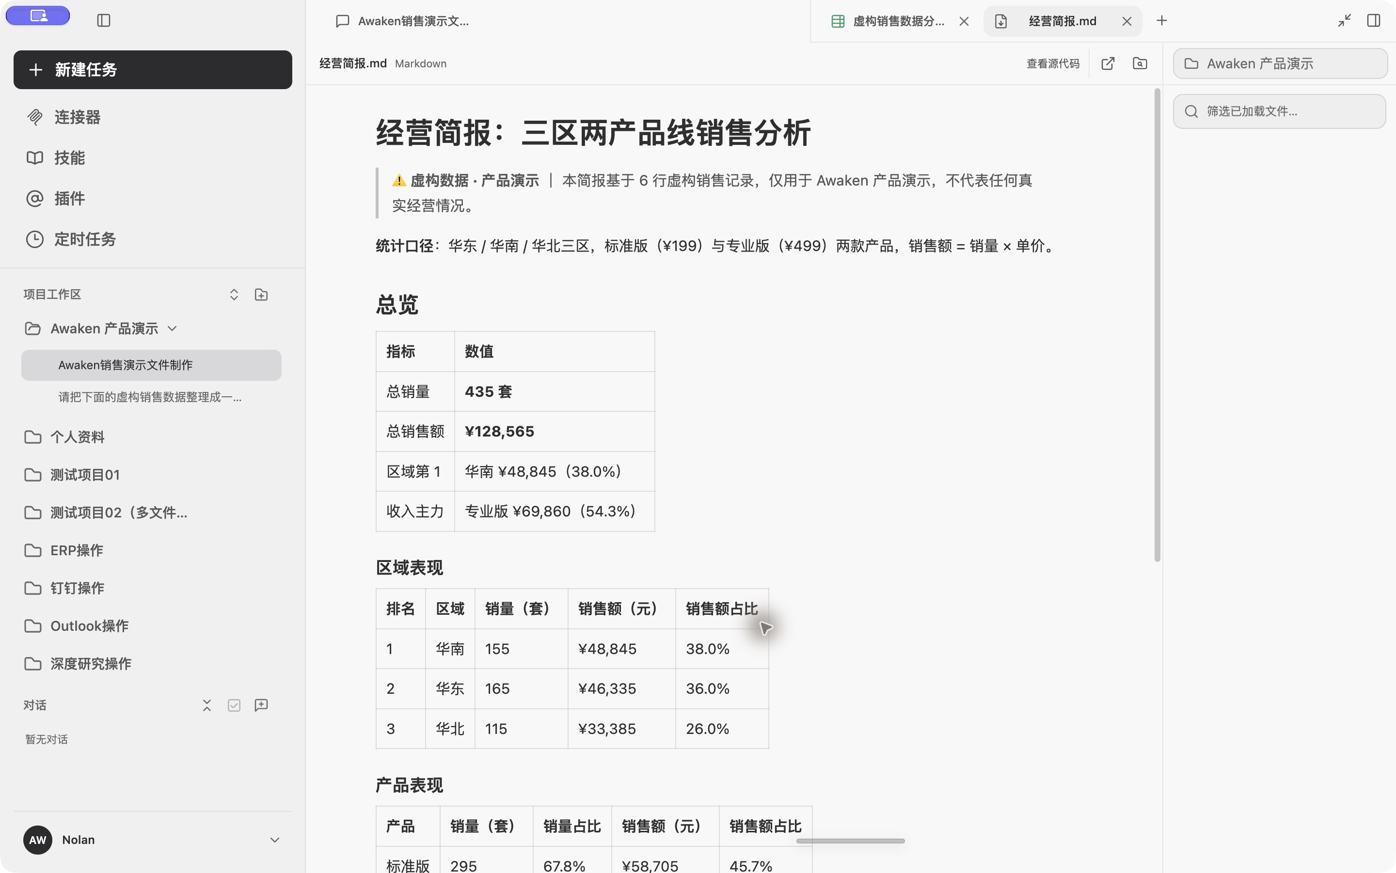Toggle the right side panel icon
Image resolution: width=1396 pixels, height=873 pixels.
pos(1374,21)
